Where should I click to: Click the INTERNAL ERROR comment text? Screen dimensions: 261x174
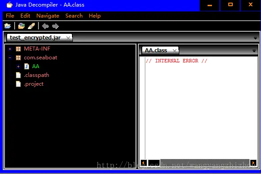(x=177, y=61)
